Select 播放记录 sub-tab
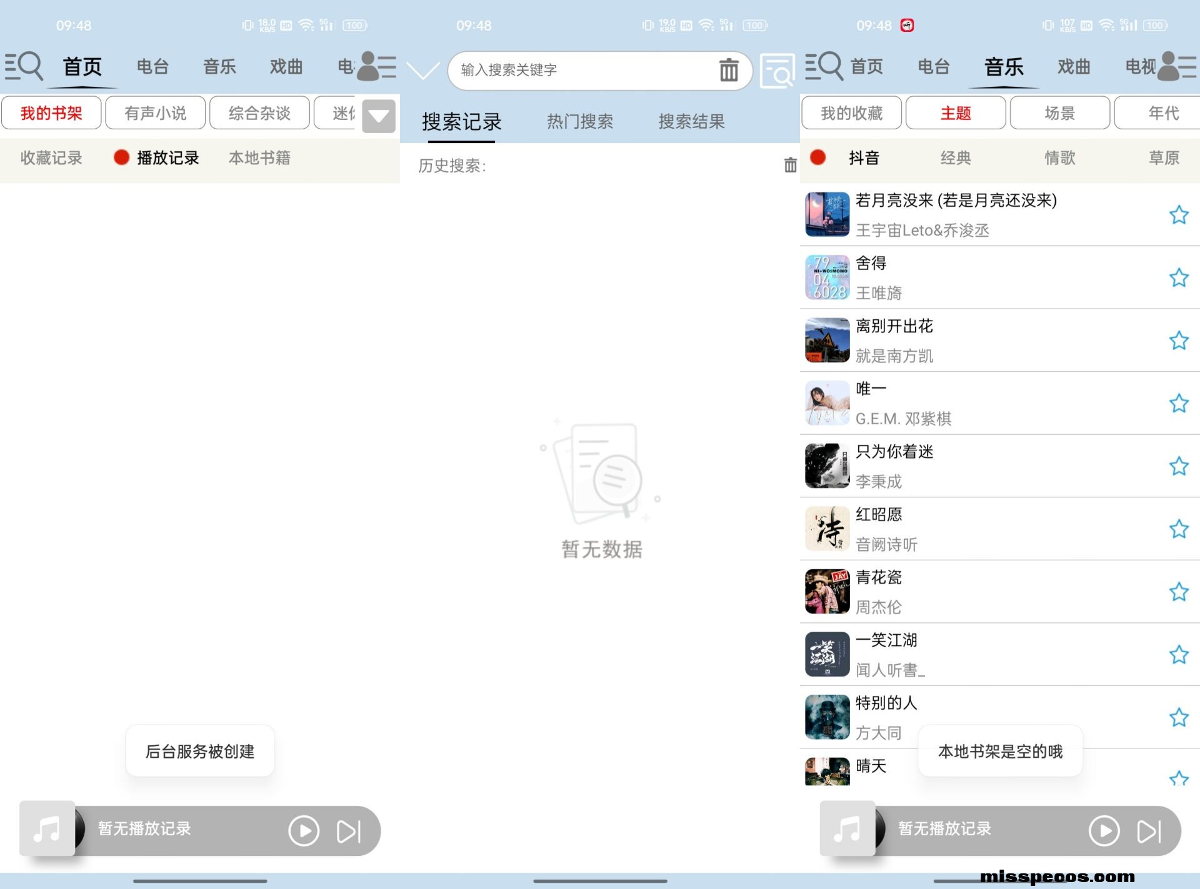This screenshot has width=1200, height=889. (167, 158)
